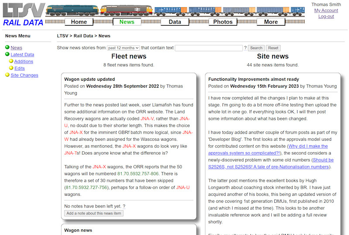Click the LTSV Rail Data logo

point(23,15)
